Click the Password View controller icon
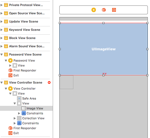The image size is (150, 138). pyautogui.click(x=10, y=60)
